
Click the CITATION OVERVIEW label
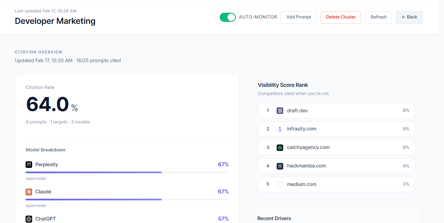pos(39,52)
